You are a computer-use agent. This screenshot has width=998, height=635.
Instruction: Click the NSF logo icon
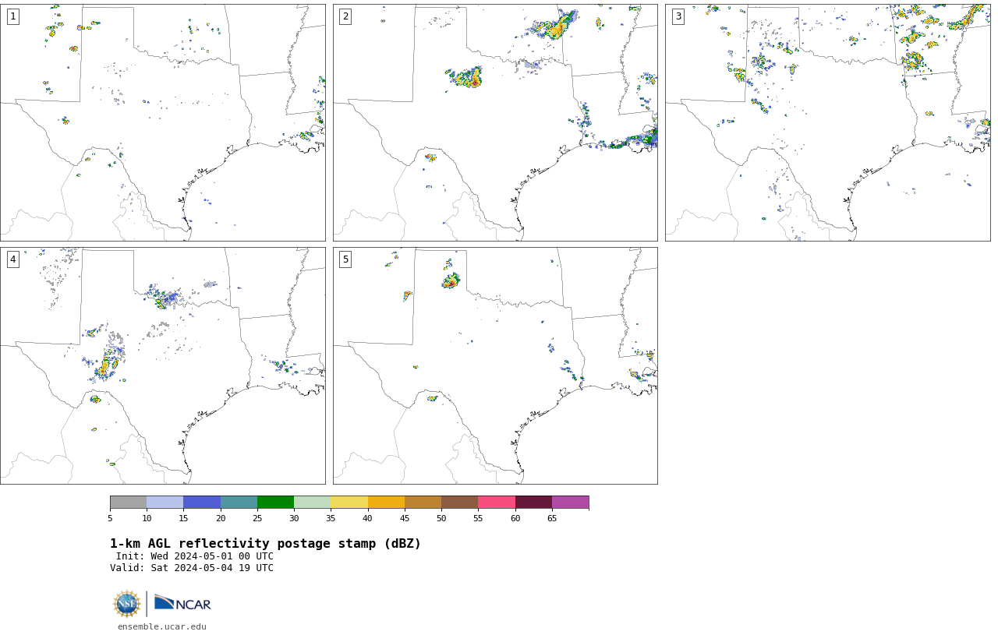pyautogui.click(x=127, y=604)
